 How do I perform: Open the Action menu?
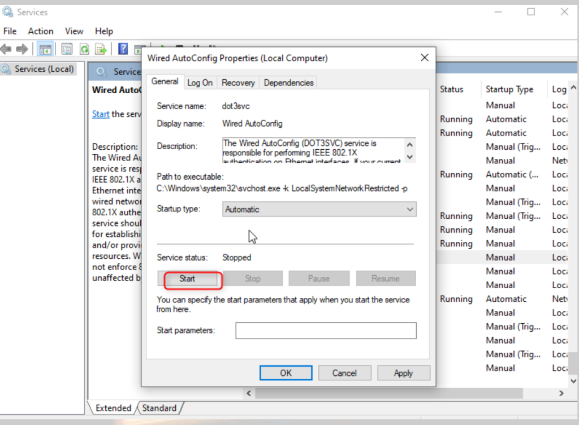[x=41, y=31]
